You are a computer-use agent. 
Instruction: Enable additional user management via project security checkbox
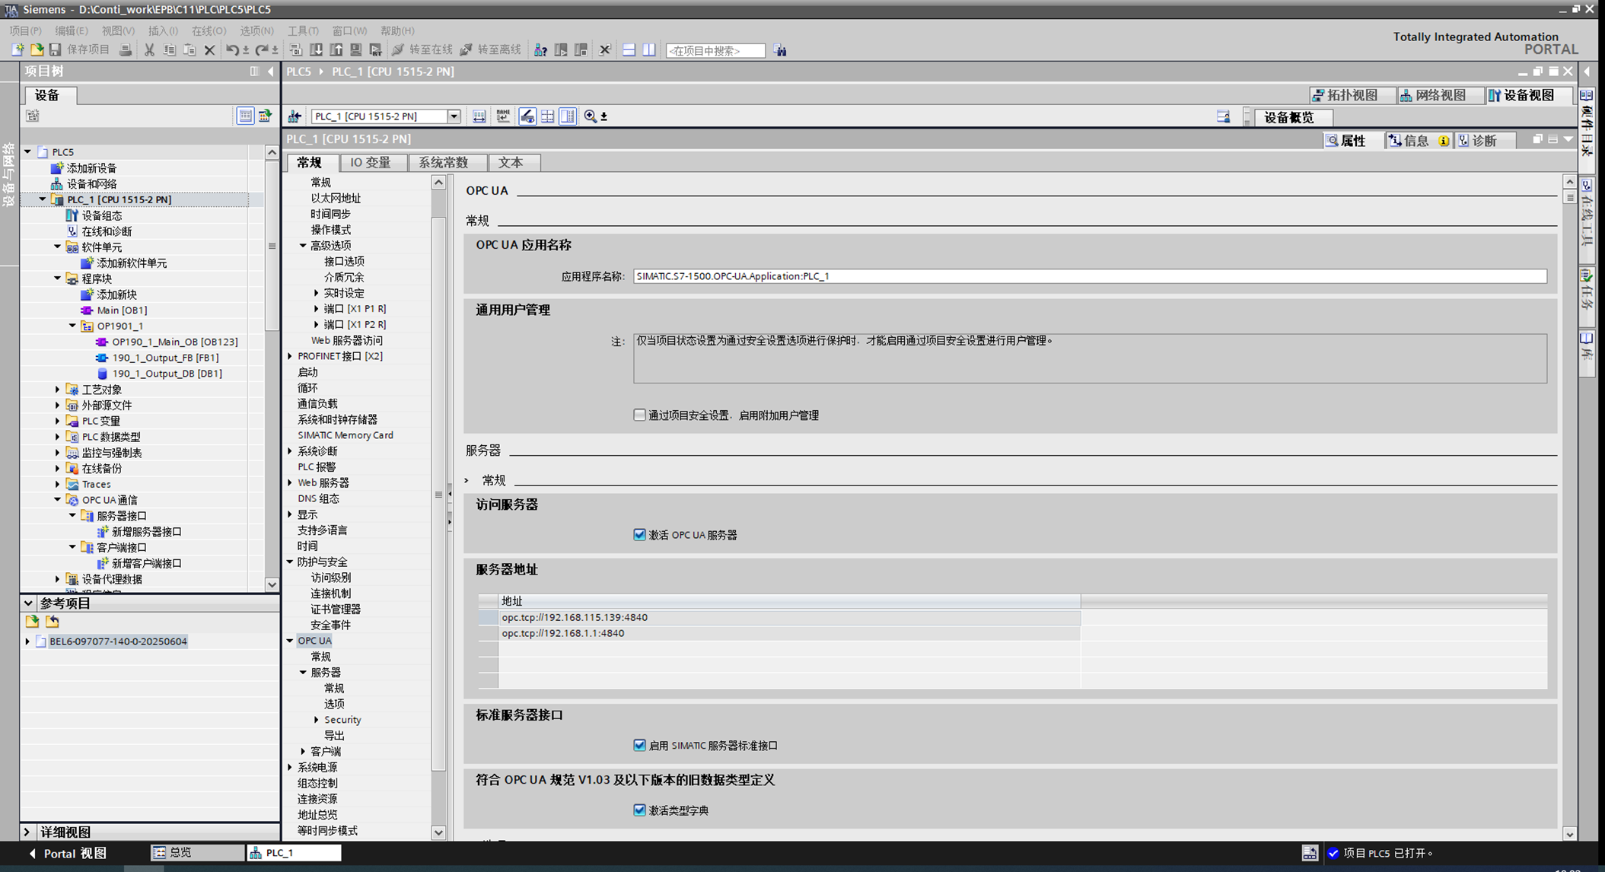click(x=640, y=415)
